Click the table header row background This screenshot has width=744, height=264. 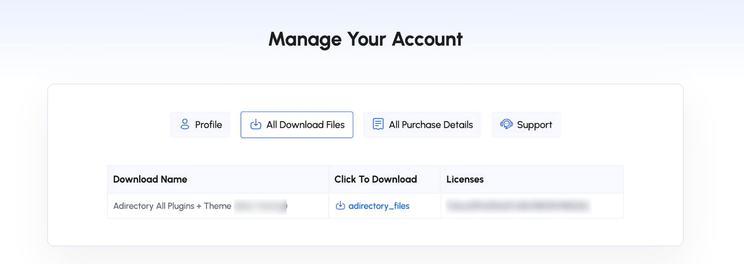pyautogui.click(x=581, y=179)
